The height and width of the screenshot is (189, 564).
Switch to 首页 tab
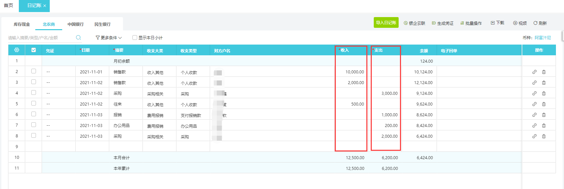click(8, 6)
